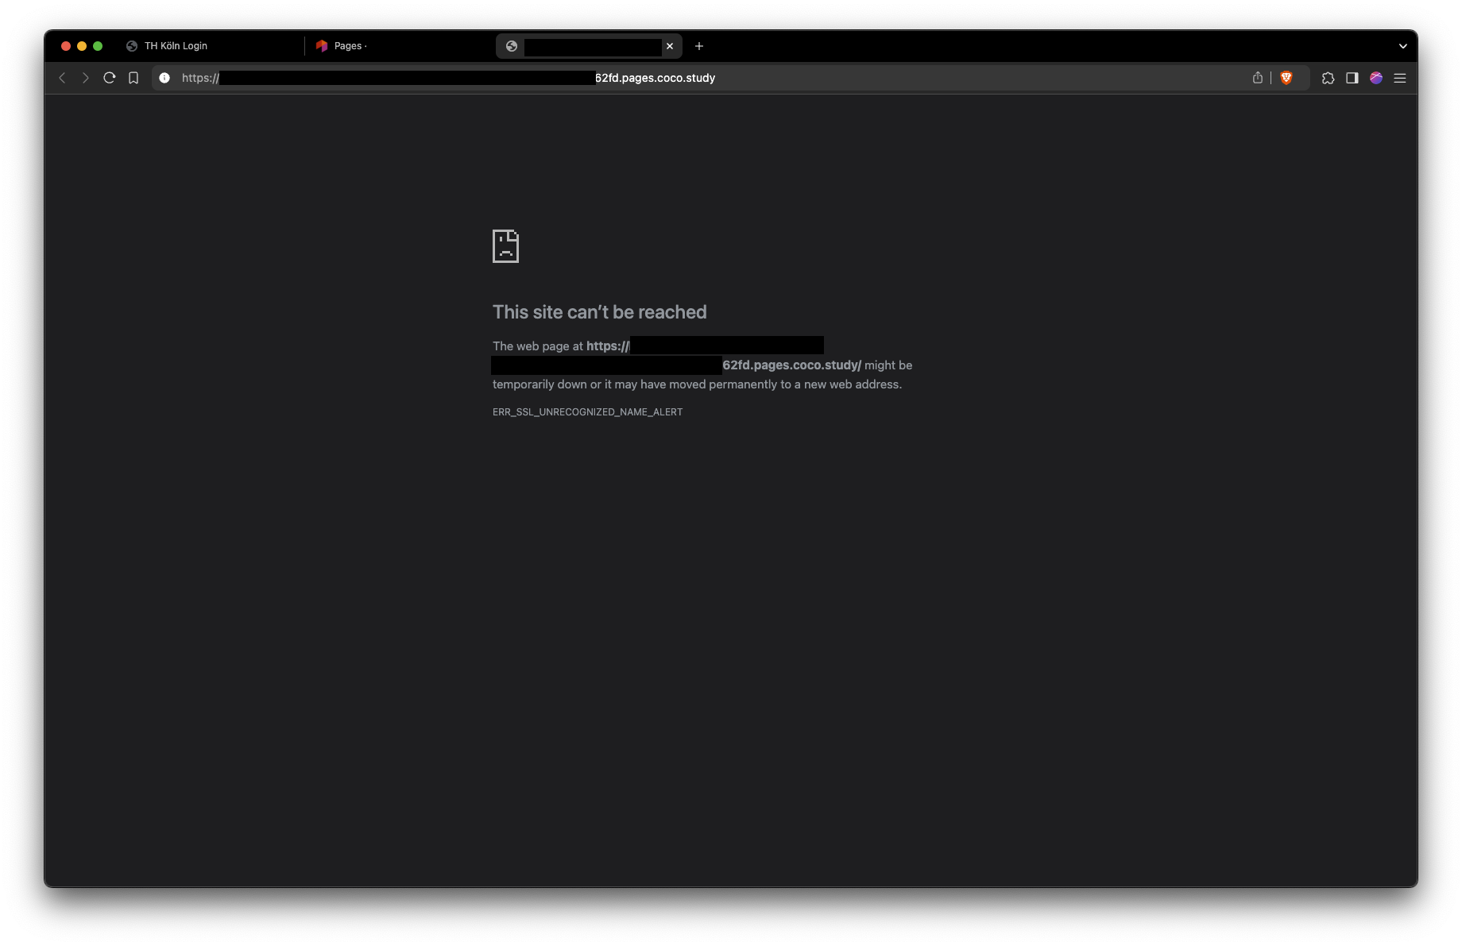Close the window with the red button
The height and width of the screenshot is (946, 1462).
pos(66,46)
